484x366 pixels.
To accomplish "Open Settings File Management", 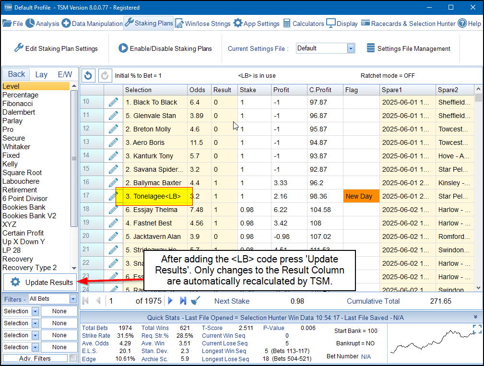I will coord(408,48).
